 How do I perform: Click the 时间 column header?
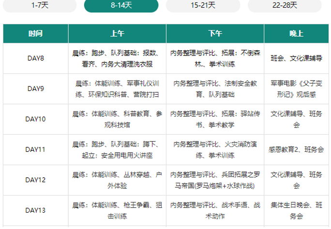click(36, 33)
